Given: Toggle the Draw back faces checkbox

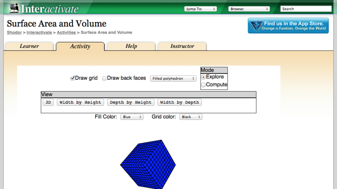Looking at the screenshot, I should click(x=104, y=79).
